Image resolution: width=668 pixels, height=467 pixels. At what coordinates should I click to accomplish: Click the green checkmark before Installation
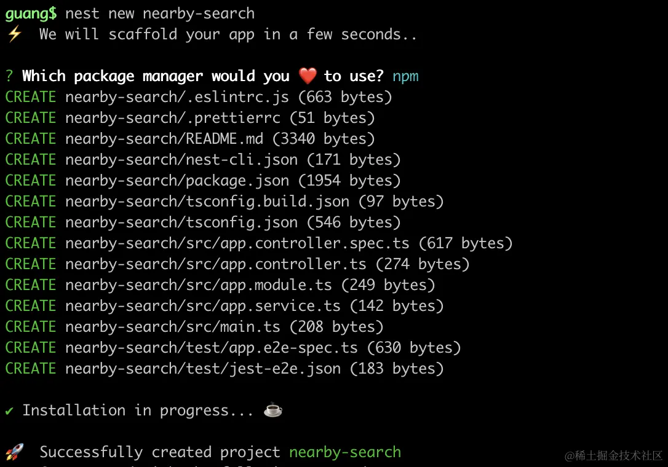(9, 410)
